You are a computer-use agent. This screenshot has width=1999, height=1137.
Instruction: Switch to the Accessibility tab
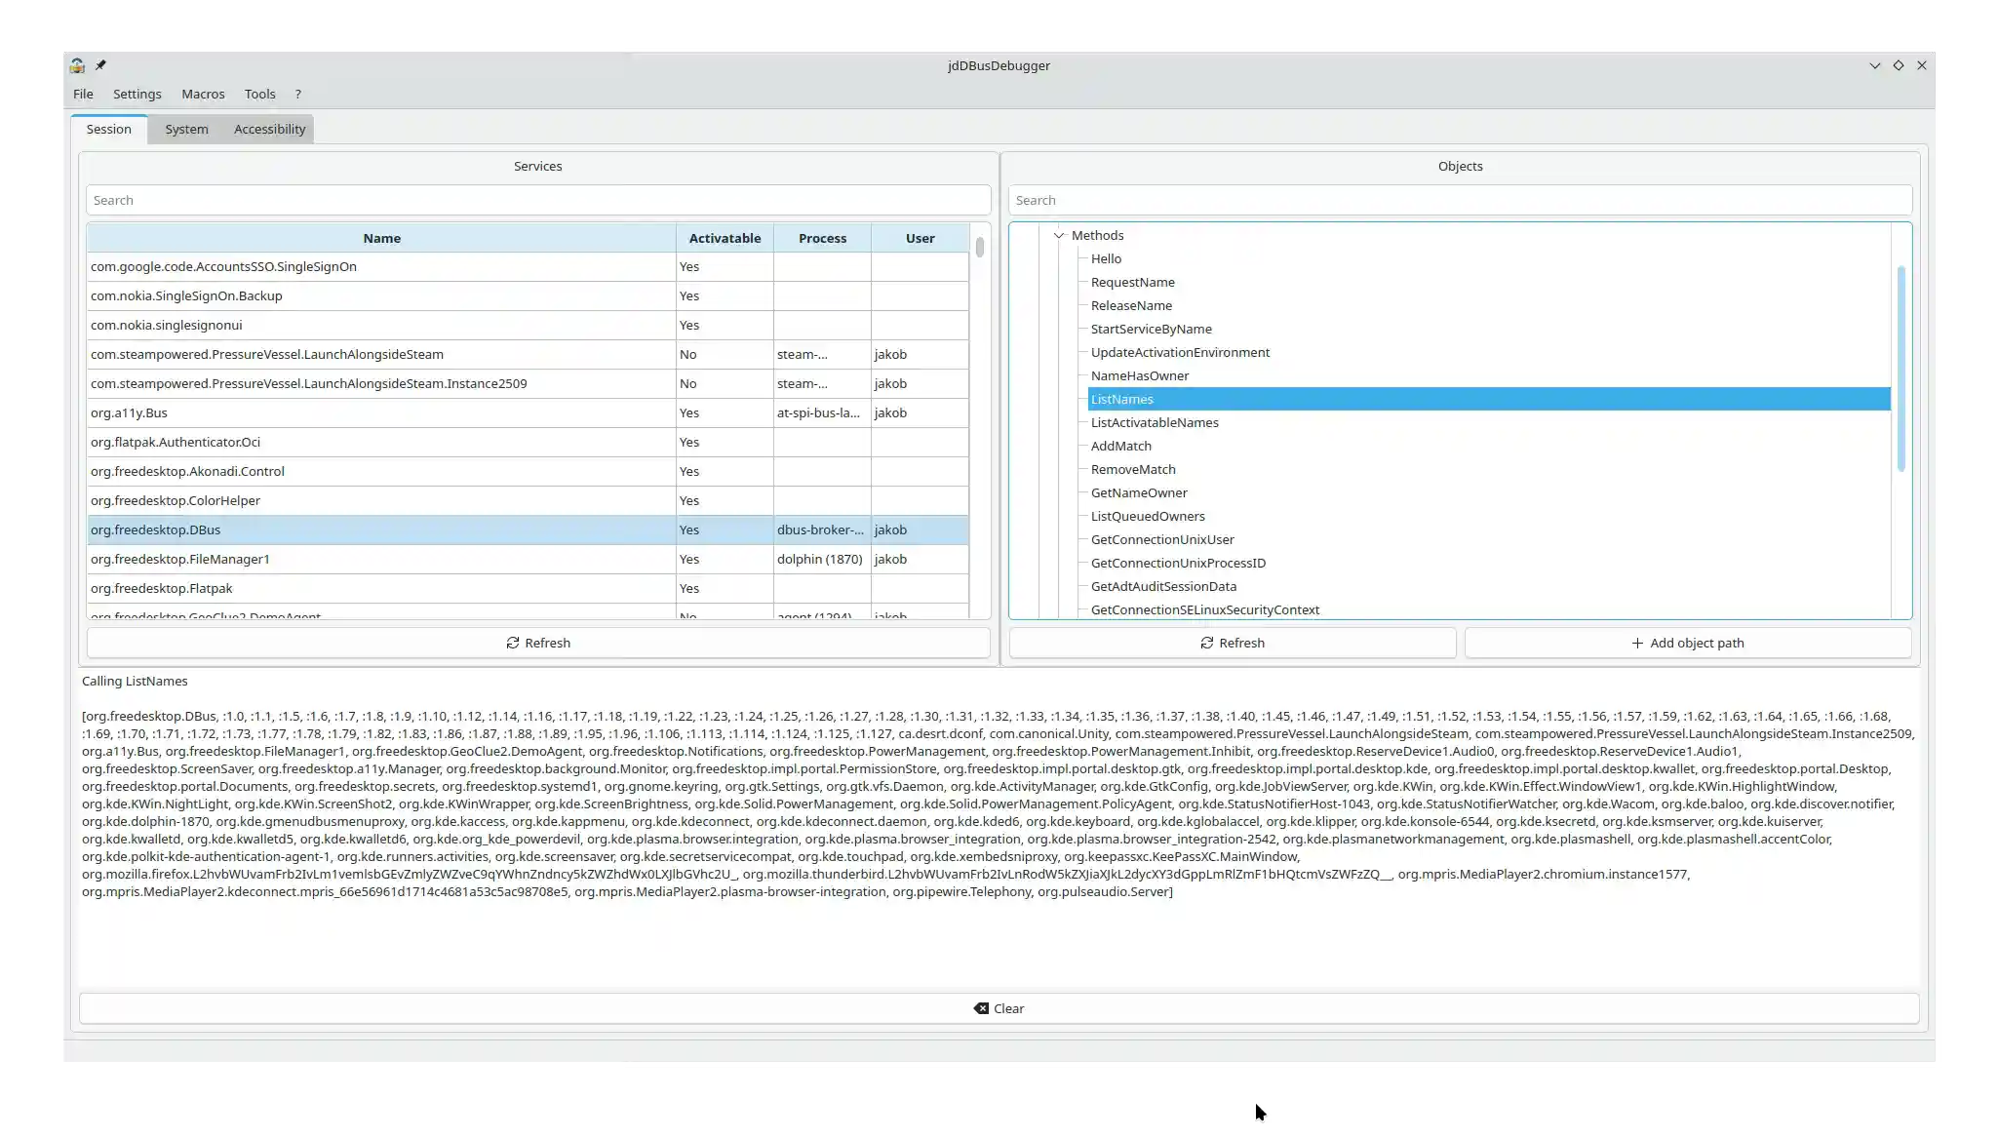pyautogui.click(x=269, y=129)
